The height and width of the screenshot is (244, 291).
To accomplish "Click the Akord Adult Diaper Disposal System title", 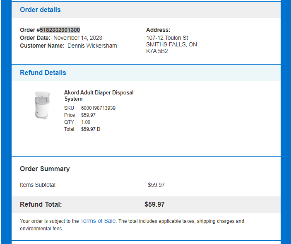I will (x=99, y=96).
